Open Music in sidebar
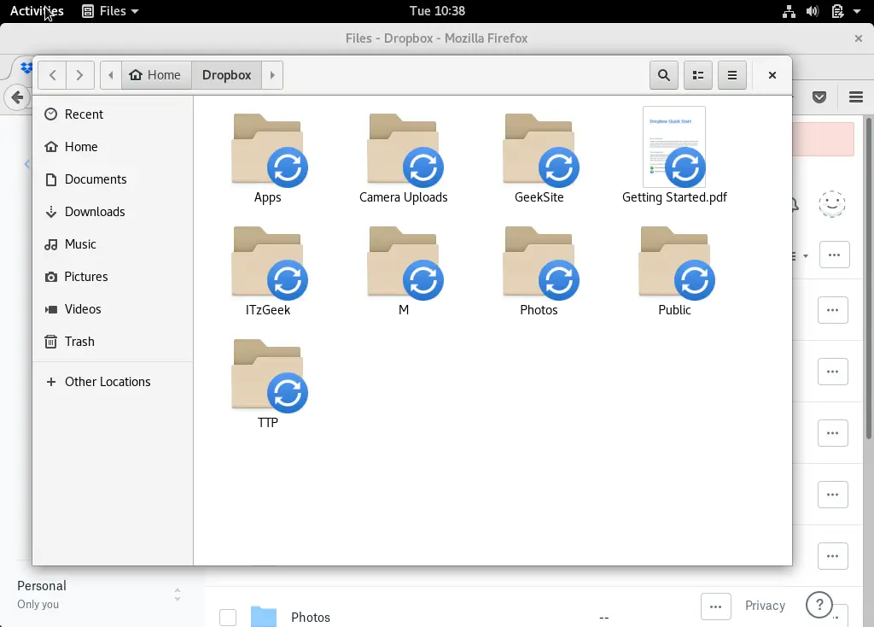This screenshot has height=627, width=874. pyautogui.click(x=113, y=244)
